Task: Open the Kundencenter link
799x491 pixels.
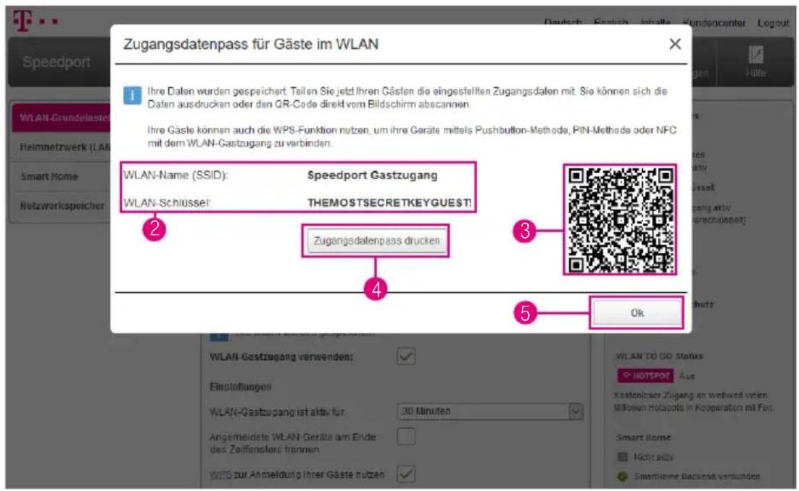Action: 713,23
